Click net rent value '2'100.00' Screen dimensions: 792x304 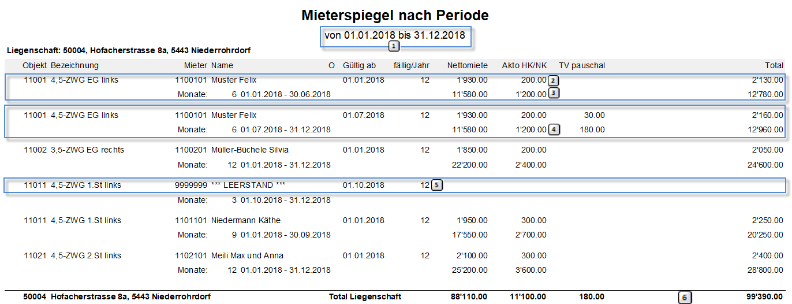pos(472,255)
